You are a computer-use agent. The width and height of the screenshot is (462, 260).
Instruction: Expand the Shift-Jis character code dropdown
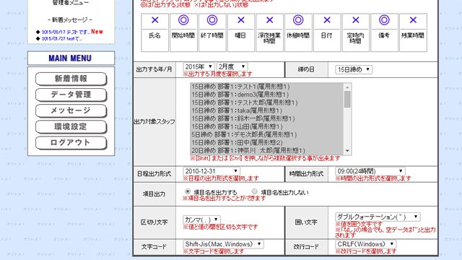pyautogui.click(x=223, y=244)
